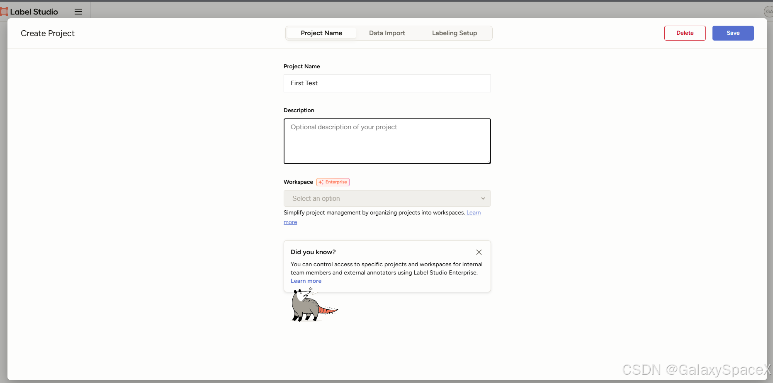Click the opossum mascot illustration
The image size is (773, 383).
[314, 305]
